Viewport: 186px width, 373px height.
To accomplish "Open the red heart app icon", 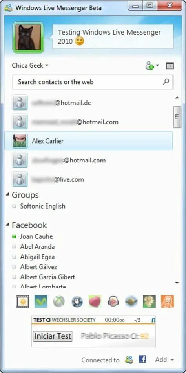I will pos(95,302).
